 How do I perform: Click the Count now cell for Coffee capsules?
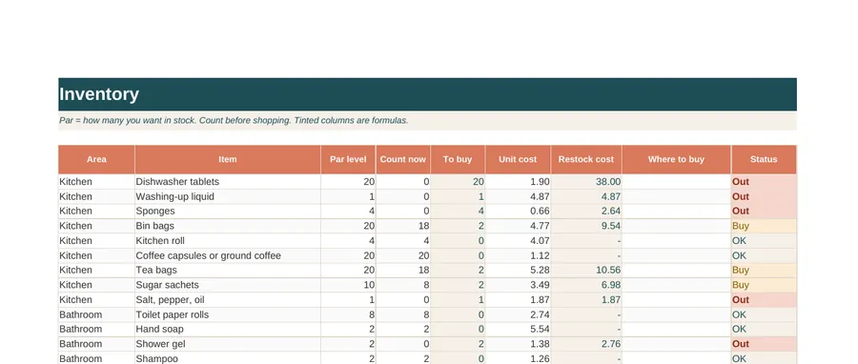click(x=402, y=255)
